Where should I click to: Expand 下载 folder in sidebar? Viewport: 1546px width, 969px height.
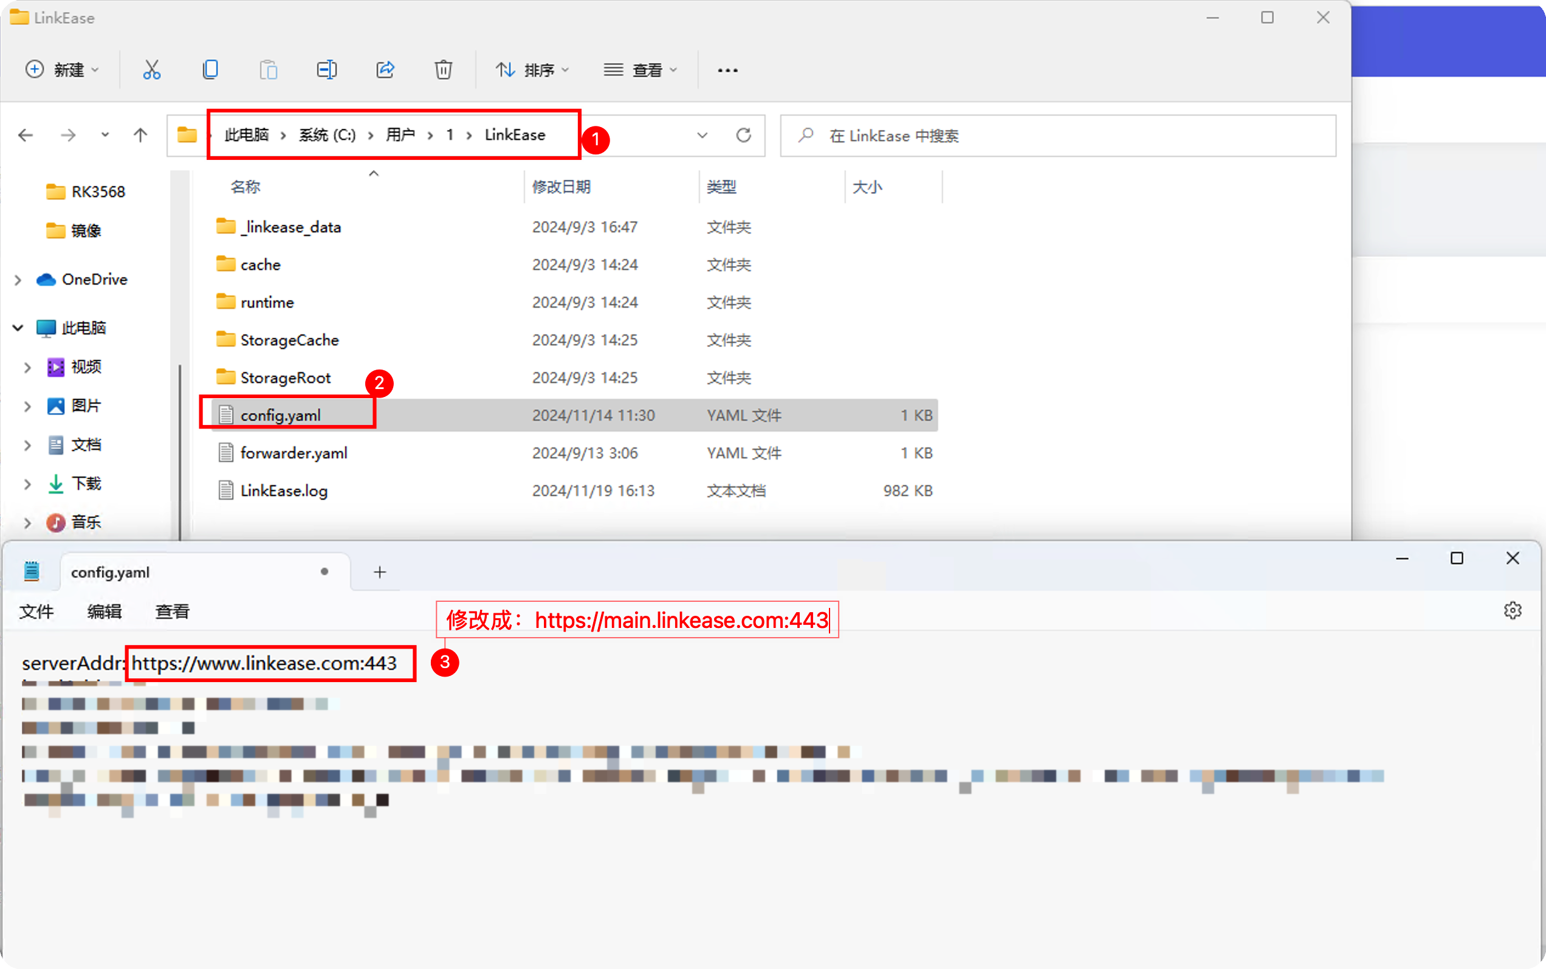click(27, 484)
